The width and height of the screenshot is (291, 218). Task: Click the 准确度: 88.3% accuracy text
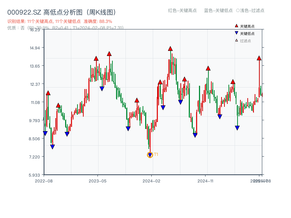point(98,21)
